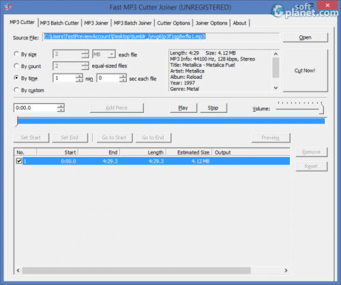Click the Add Piece button
Viewport: 341px width, 285px height.
[117, 108]
